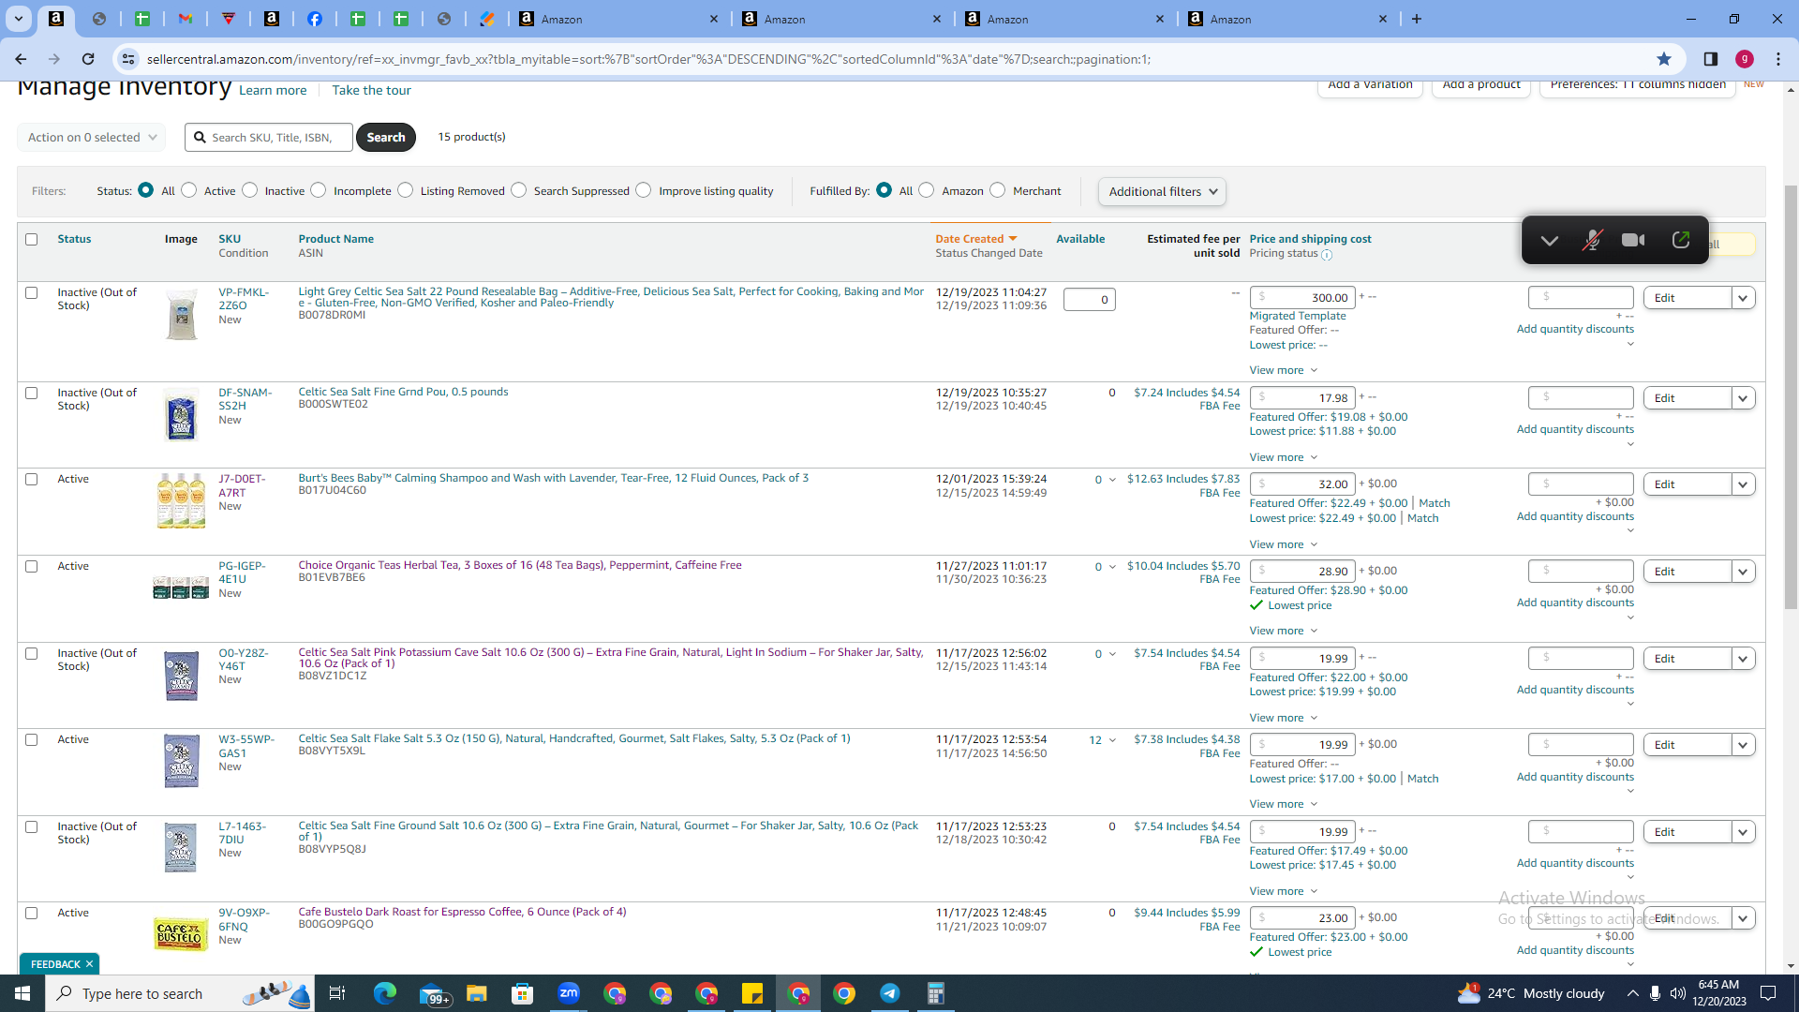Unmute the microphone in the floating meeting bar

1591,241
